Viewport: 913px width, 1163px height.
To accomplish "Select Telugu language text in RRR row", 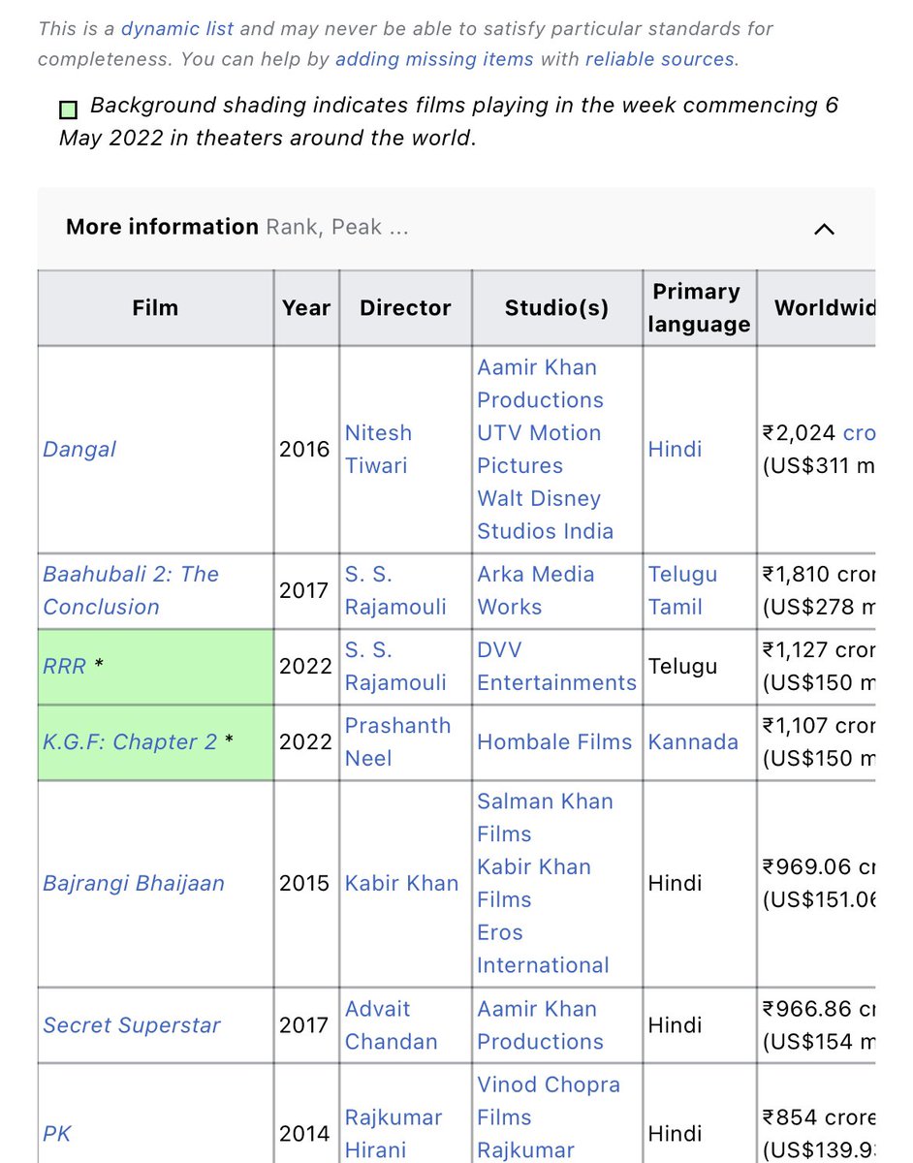I will pos(683,667).
